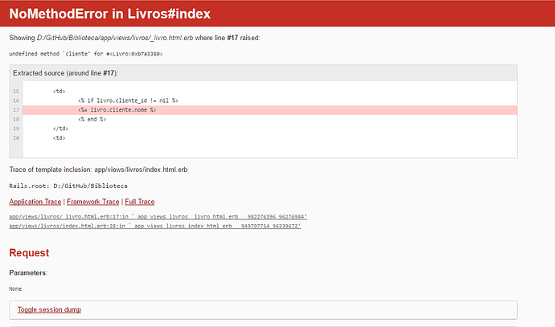555x327 pixels.
Task: Click the 'Showing D:/GitHub/Biblioteca/app/views/livros/_livro.html.erb' path text
Action: (x=101, y=38)
